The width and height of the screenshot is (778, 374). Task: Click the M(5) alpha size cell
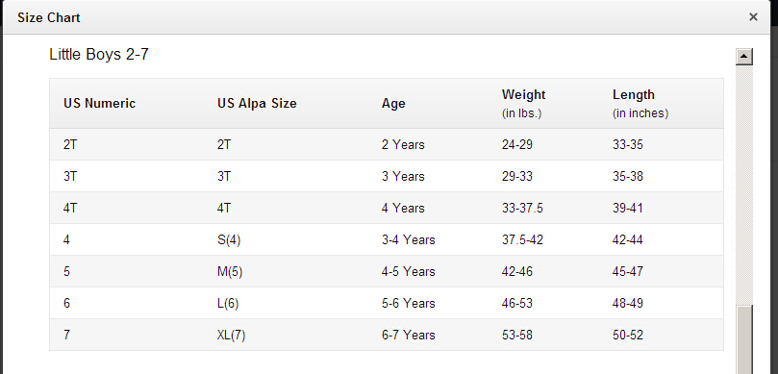230,272
